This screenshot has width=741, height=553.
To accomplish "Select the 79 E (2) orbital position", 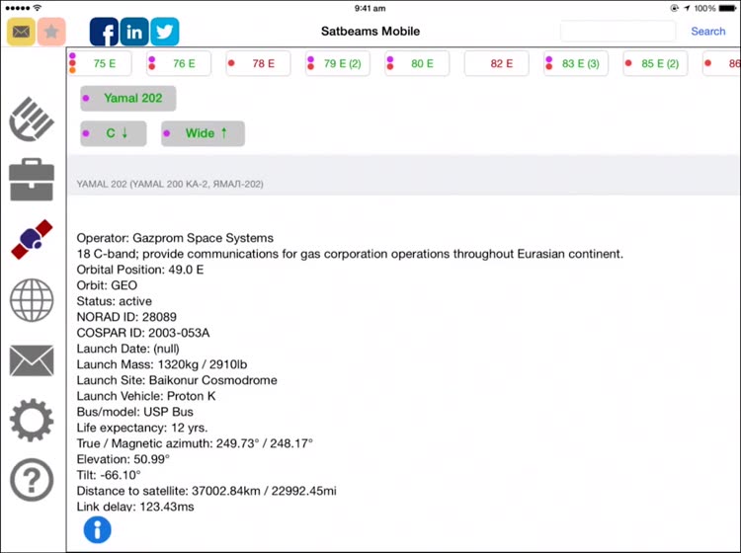I will coord(338,63).
